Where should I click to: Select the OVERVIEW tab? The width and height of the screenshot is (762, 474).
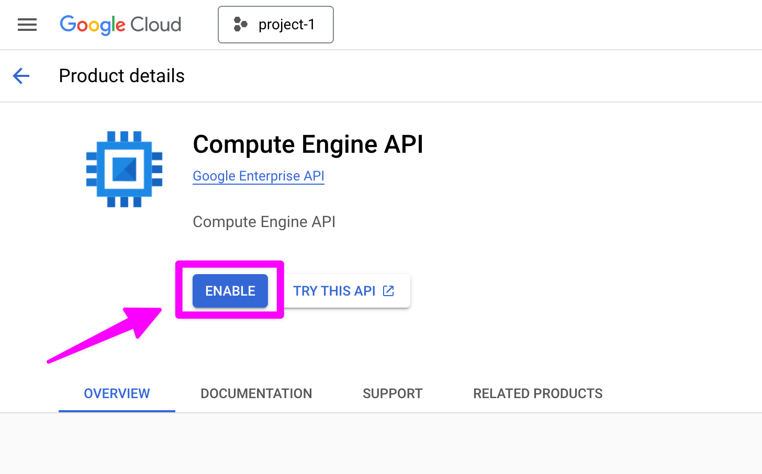click(x=117, y=393)
